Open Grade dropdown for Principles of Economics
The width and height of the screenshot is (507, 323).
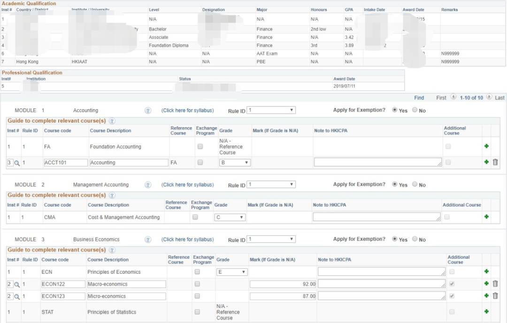231,272
